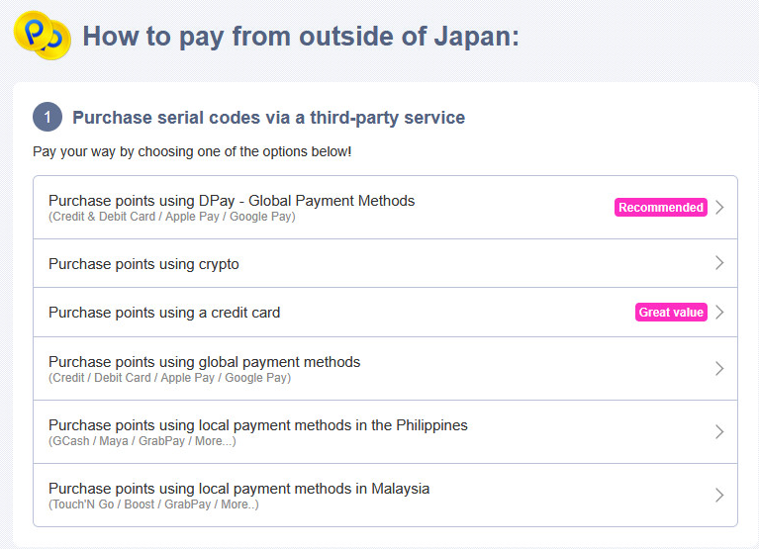
Task: Expand the crypto option chevron arrow
Action: (x=720, y=263)
